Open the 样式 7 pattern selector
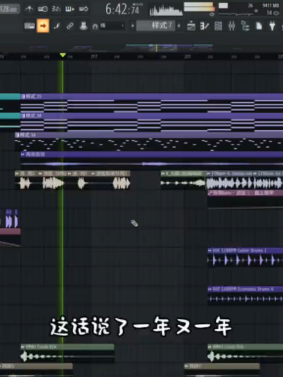 pos(156,26)
